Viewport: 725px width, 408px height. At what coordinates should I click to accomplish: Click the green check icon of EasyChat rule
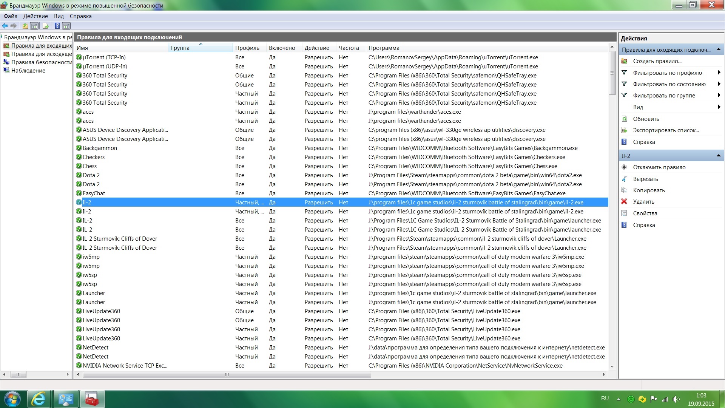(x=79, y=193)
